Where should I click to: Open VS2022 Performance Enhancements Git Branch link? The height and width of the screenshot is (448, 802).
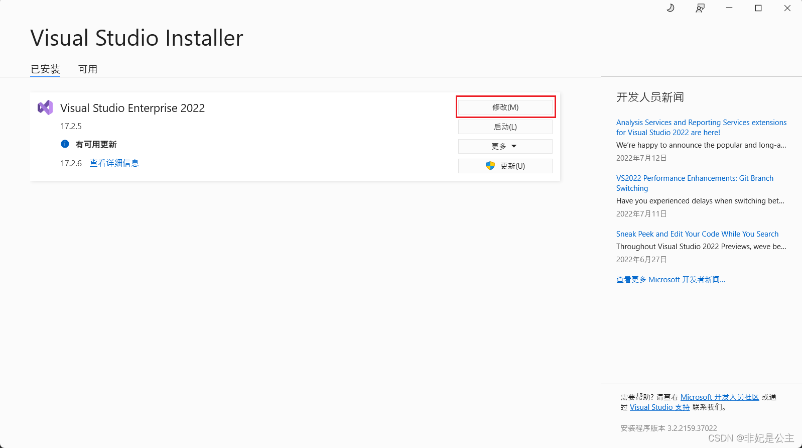[695, 183]
